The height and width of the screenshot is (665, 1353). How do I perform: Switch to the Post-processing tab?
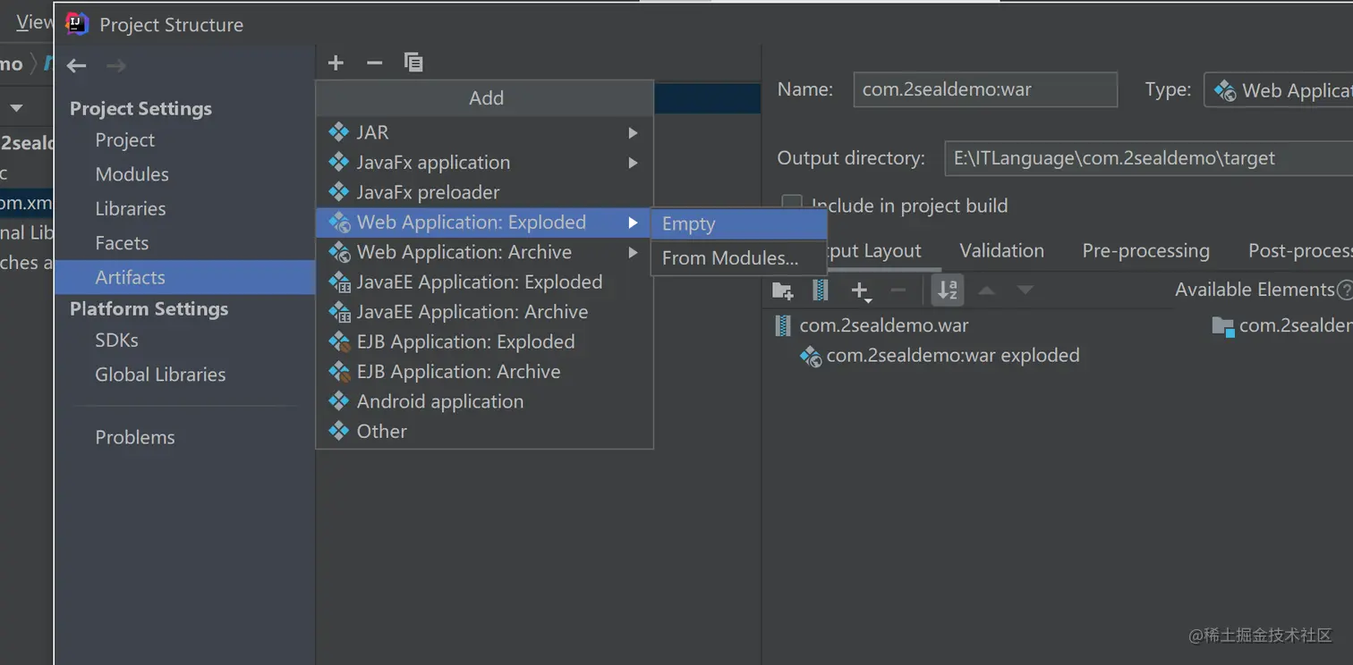(1300, 250)
